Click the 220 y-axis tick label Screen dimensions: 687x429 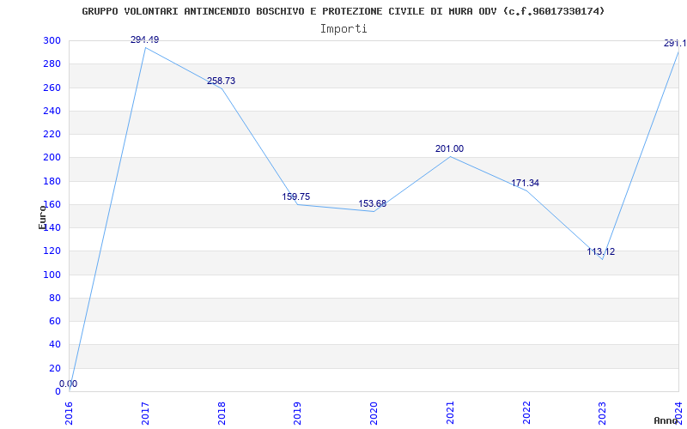click(x=52, y=134)
